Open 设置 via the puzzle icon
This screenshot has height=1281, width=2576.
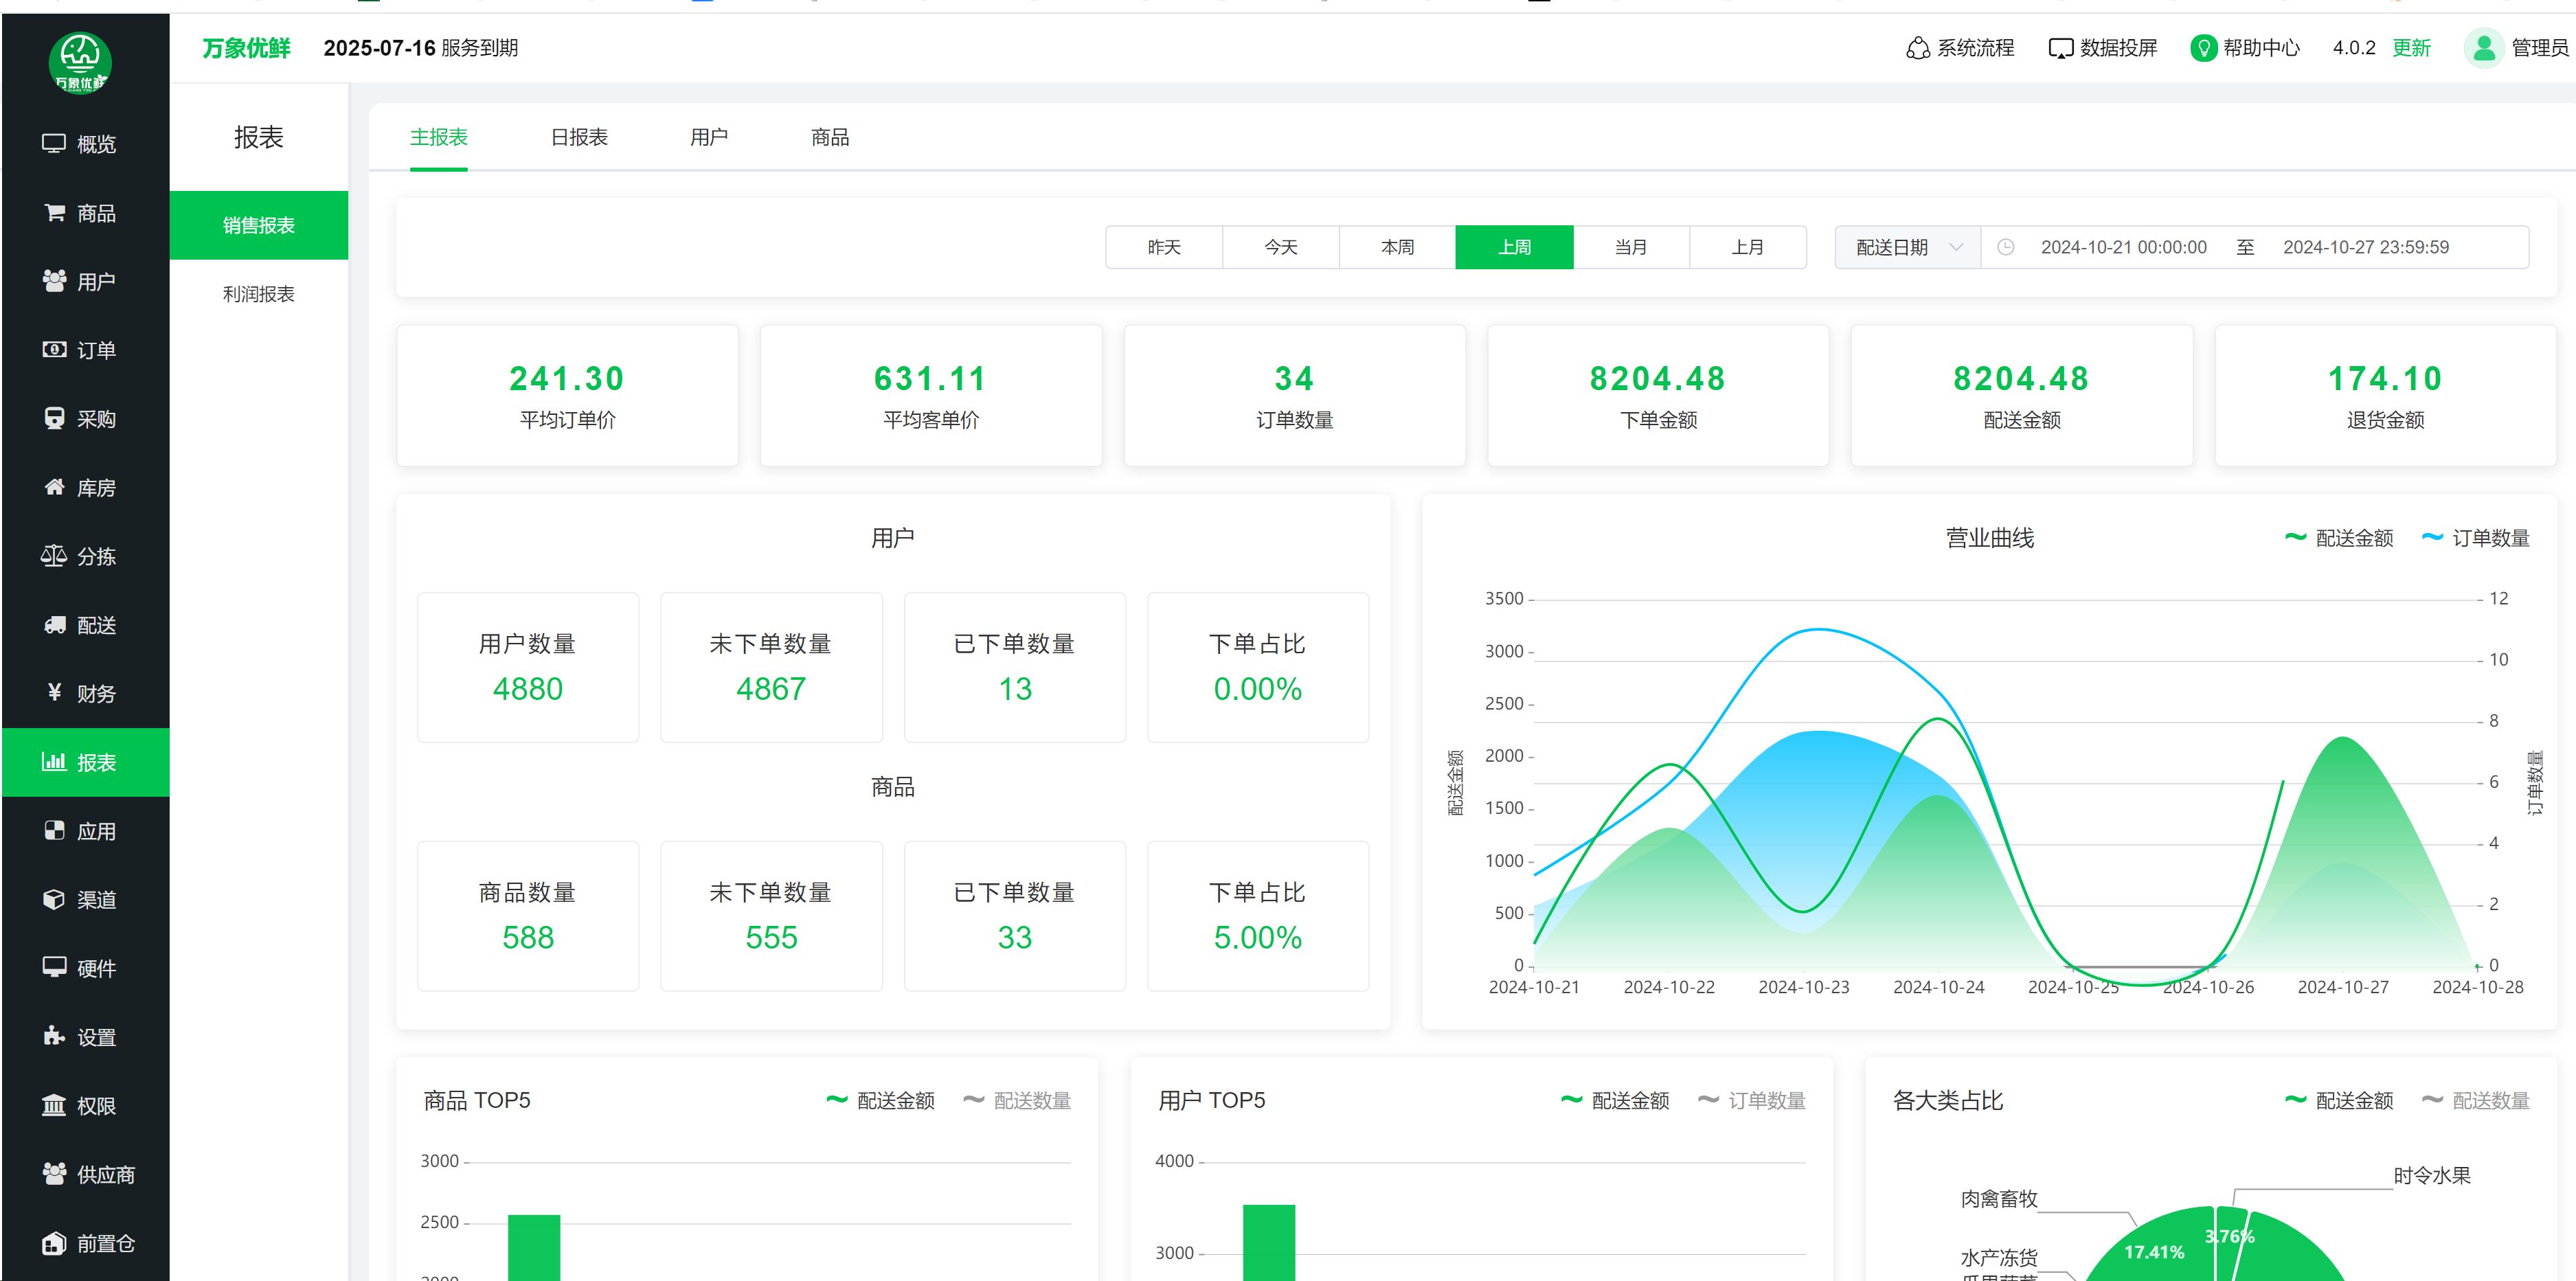54,1036
